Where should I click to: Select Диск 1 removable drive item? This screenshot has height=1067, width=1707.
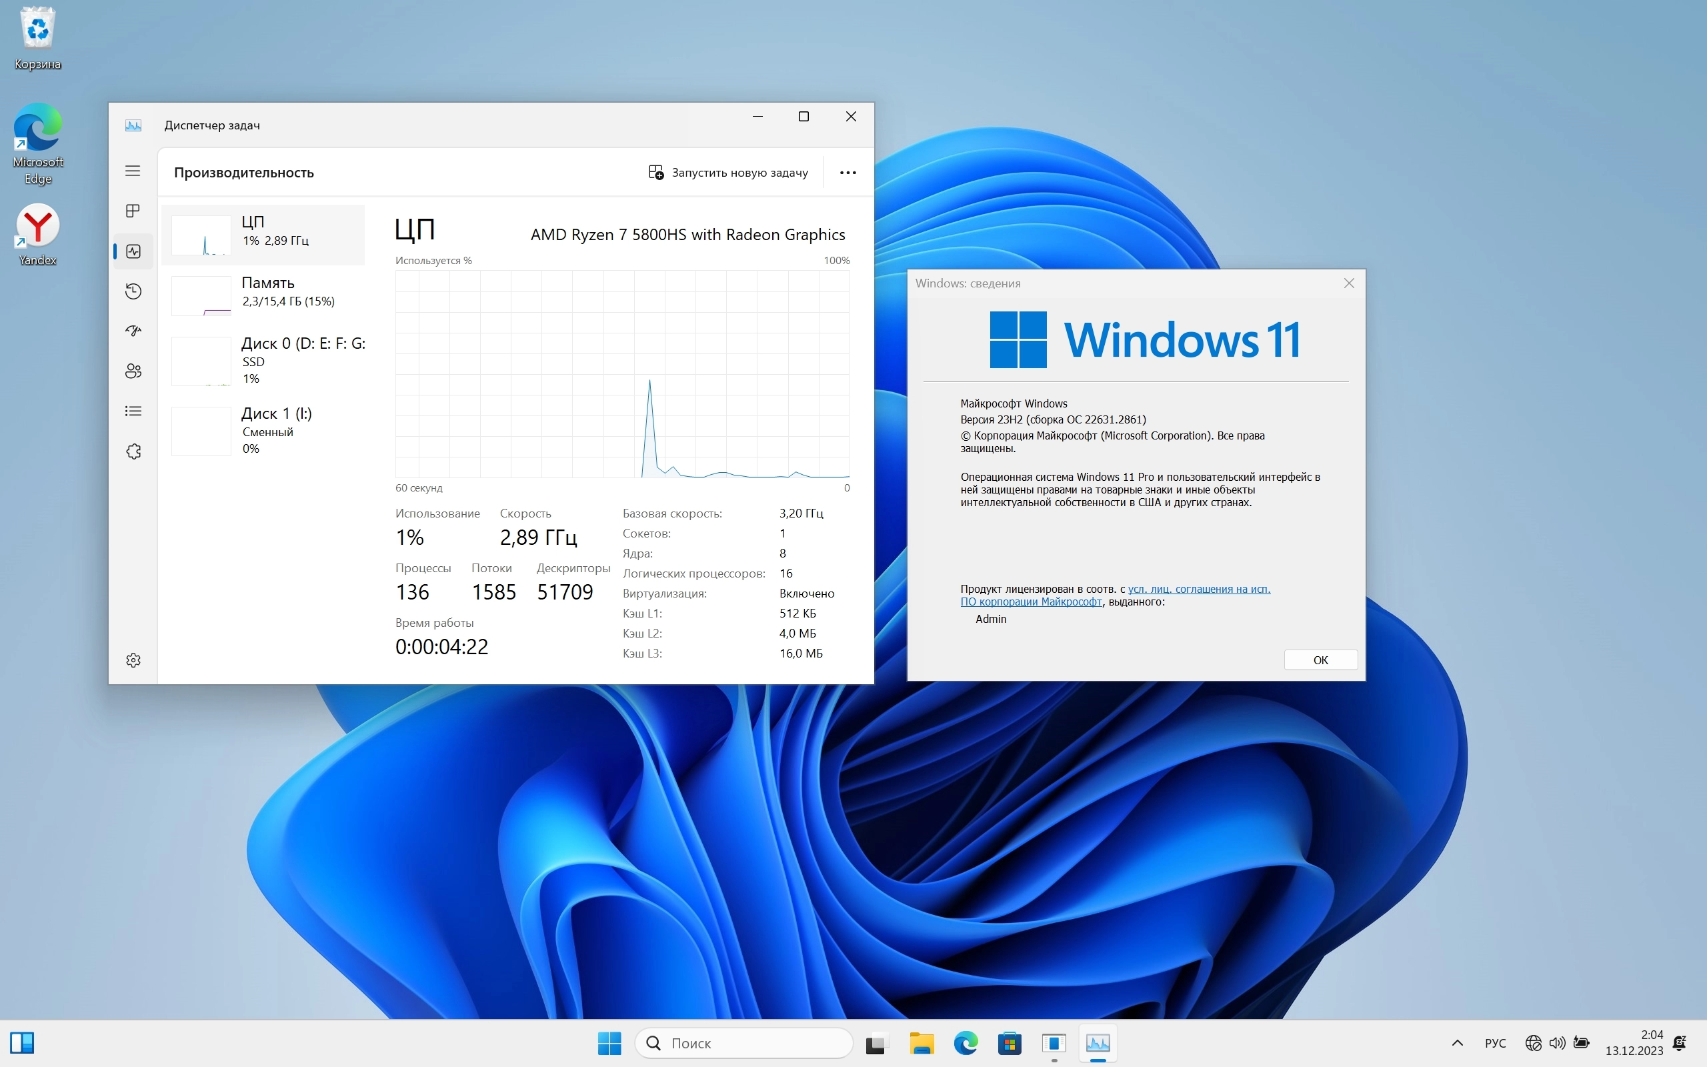(268, 431)
